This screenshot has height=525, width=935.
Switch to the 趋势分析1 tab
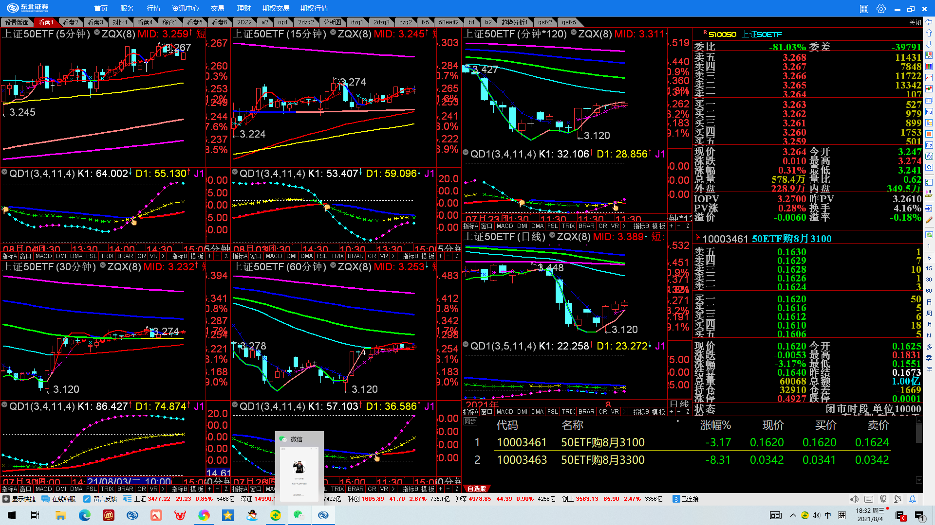click(x=514, y=22)
